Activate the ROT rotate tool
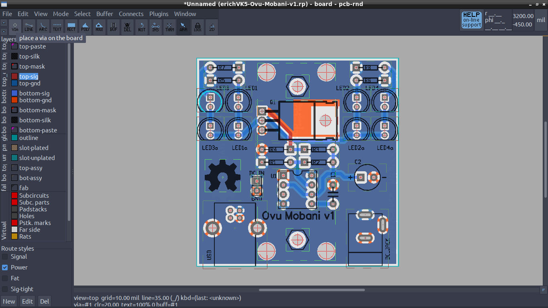Image resolution: width=548 pixels, height=308 pixels. tap(141, 26)
